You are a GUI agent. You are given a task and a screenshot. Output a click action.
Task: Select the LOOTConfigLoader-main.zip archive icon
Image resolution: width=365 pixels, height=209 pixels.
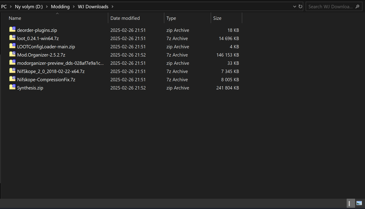(x=12, y=46)
